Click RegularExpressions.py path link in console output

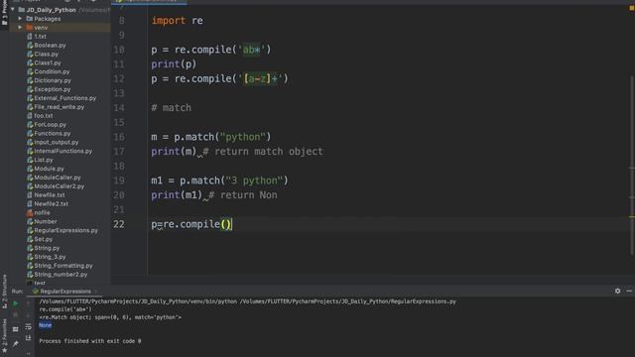click(x=347, y=301)
